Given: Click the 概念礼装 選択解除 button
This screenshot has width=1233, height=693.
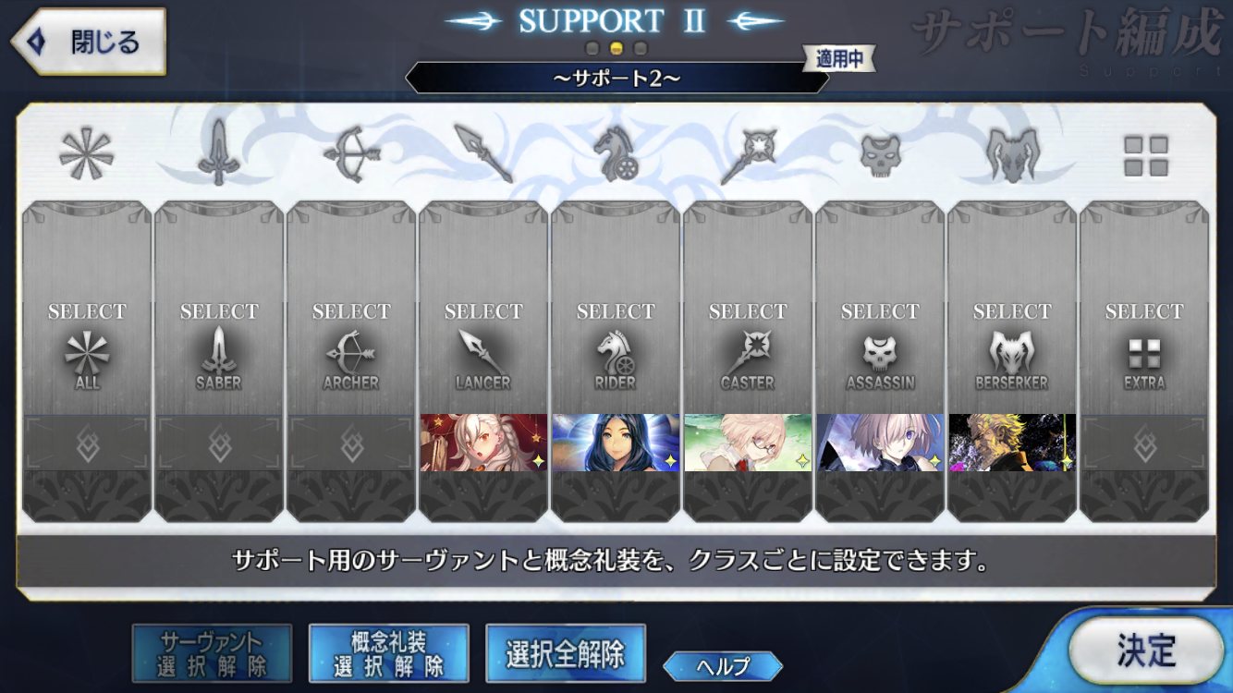Looking at the screenshot, I should coord(388,653).
